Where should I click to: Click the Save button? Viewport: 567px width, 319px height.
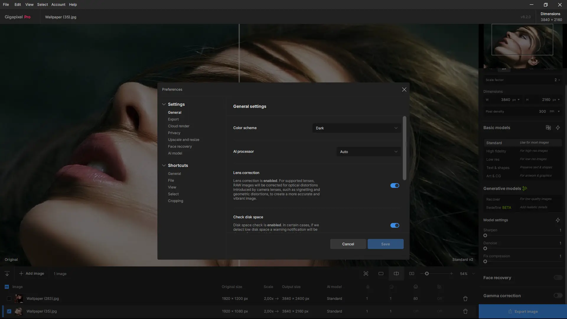[385, 244]
